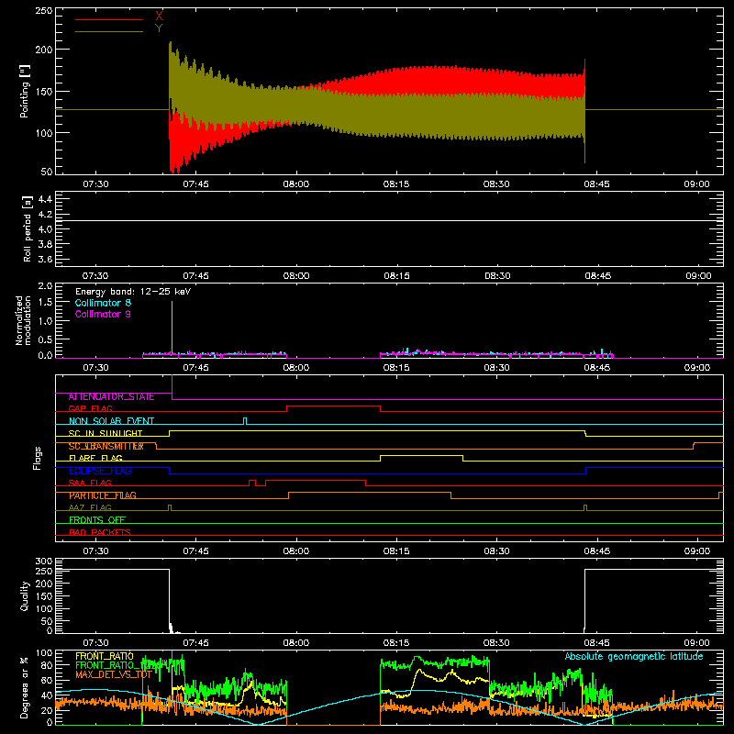The width and height of the screenshot is (734, 734).
Task: Click the raised GAP_FLAG segment
Action: click(x=333, y=406)
